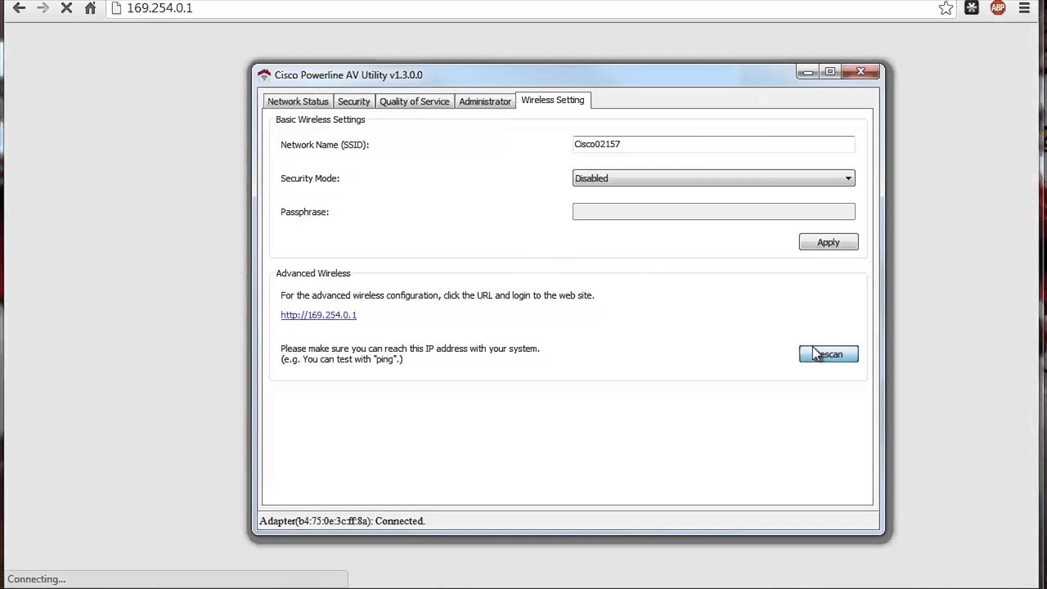
Task: Click the advanced wireless configuration instruction text
Action: coord(438,295)
